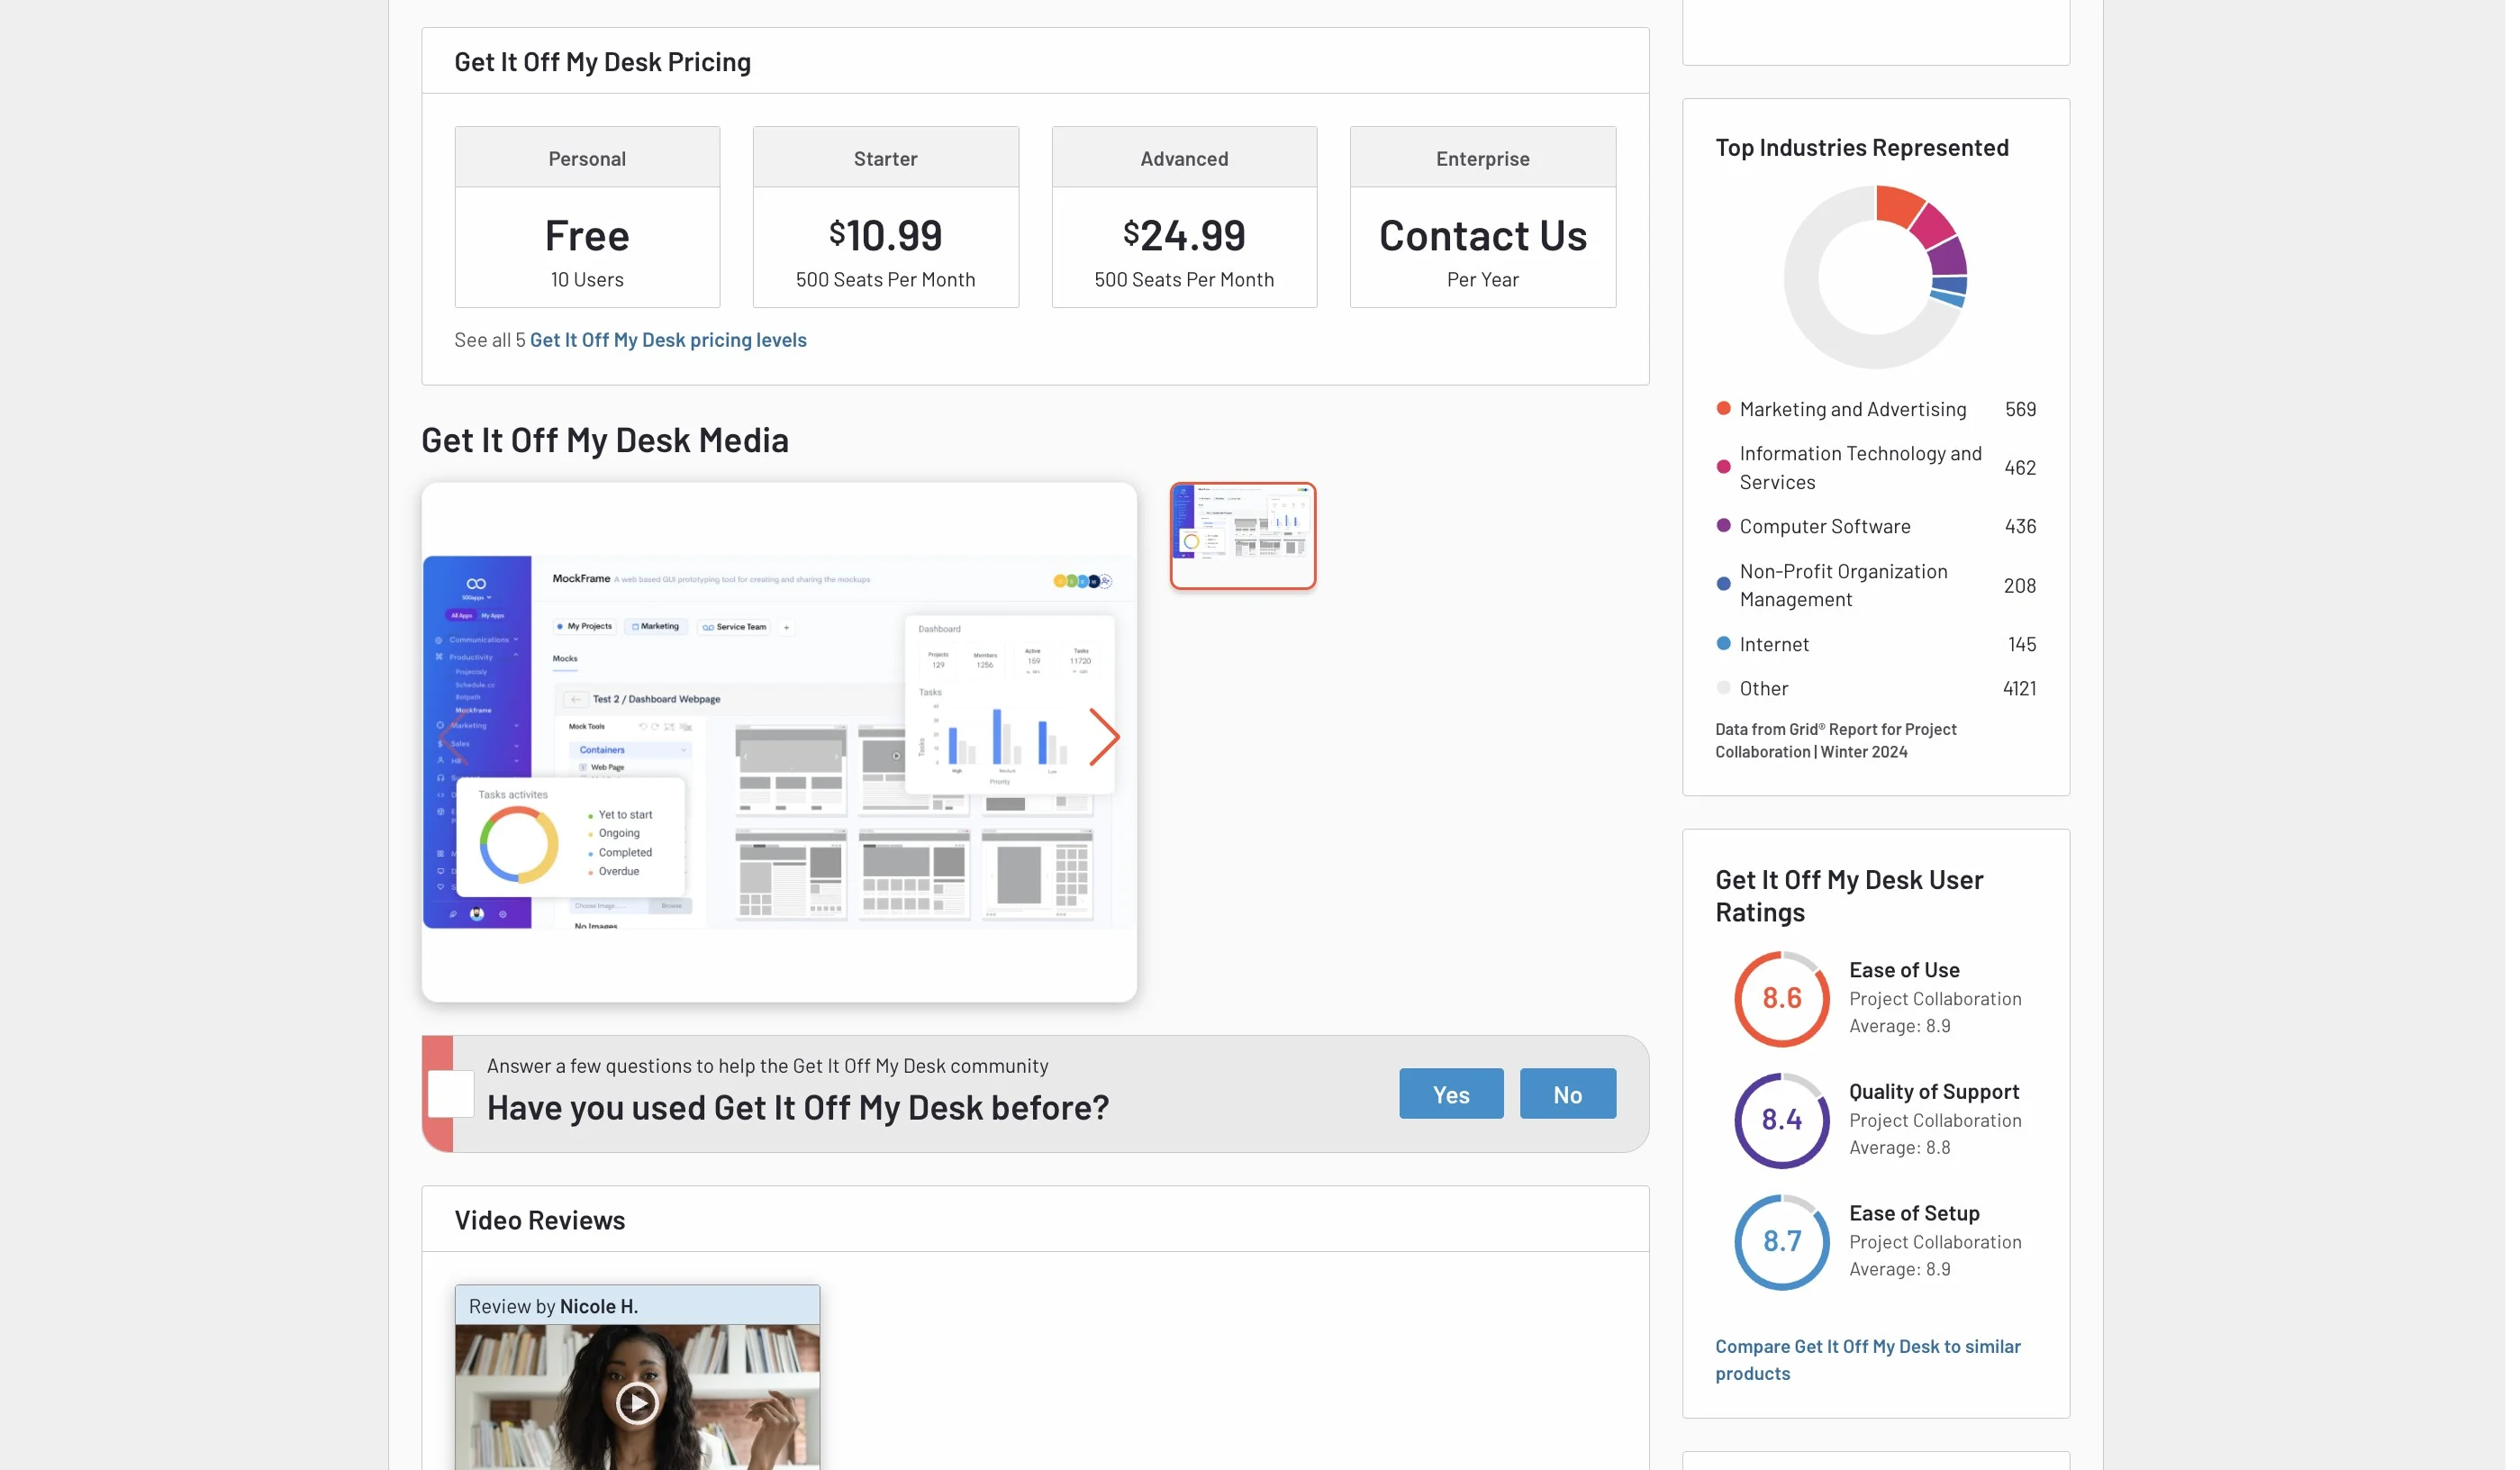Click the Get It Off My Desk Pricing heading
2520x1470 pixels.
pyautogui.click(x=602, y=62)
